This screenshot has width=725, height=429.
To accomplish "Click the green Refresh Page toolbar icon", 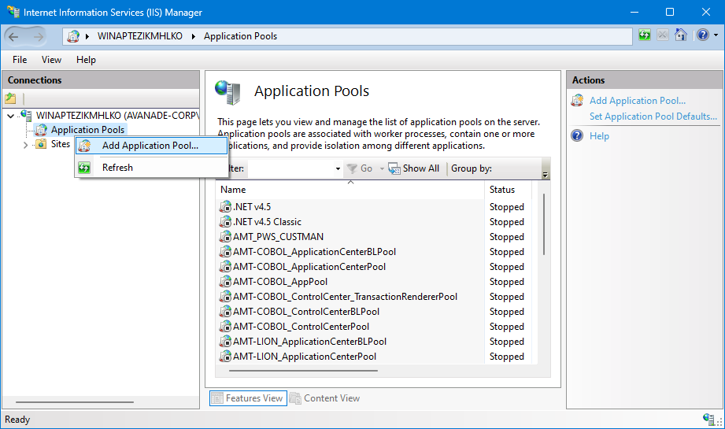I will pos(645,35).
